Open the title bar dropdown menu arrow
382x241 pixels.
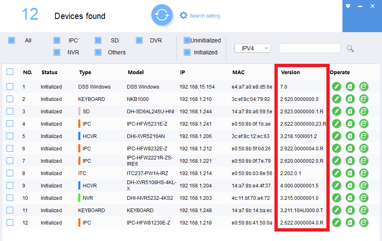348,6
